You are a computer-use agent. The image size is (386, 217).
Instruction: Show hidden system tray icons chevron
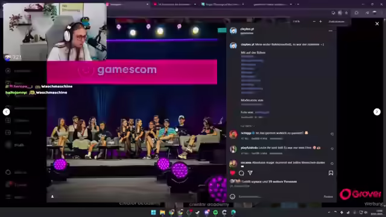coord(329,212)
